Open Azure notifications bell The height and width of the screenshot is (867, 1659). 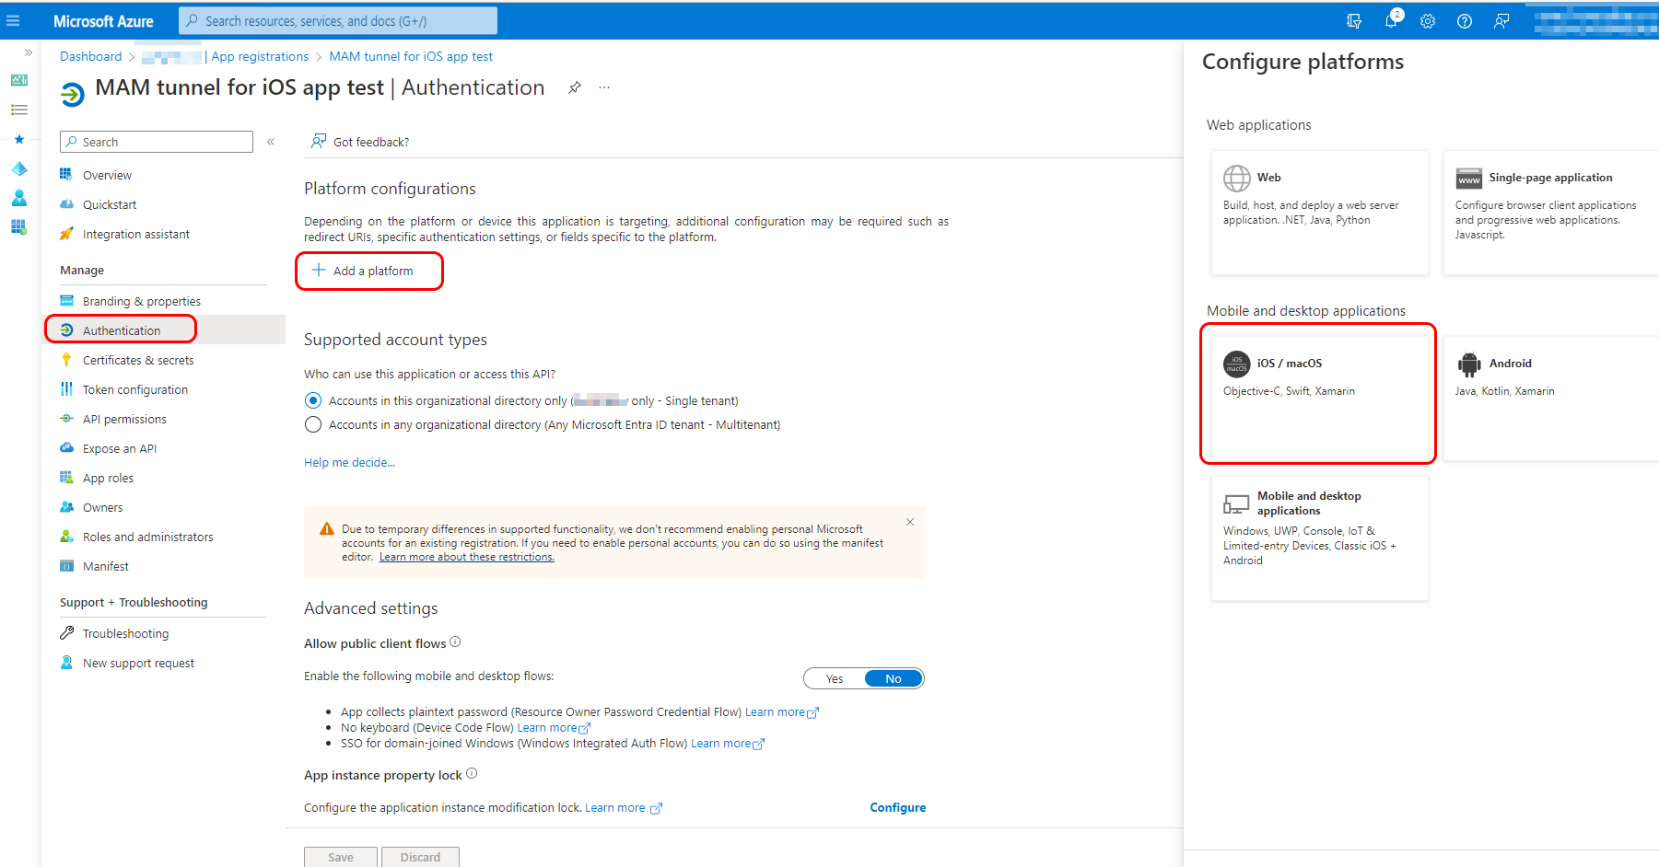(x=1391, y=20)
